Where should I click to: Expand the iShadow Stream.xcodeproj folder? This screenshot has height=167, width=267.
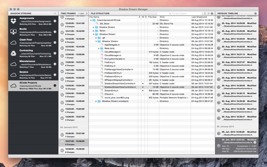96,101
